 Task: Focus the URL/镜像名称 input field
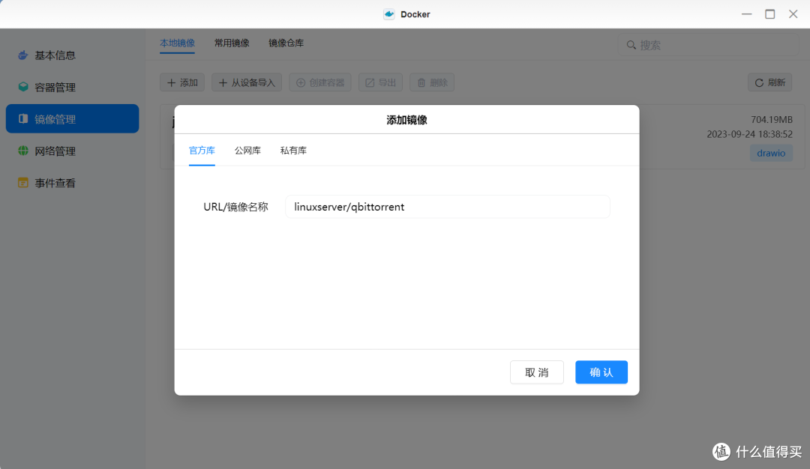point(447,207)
